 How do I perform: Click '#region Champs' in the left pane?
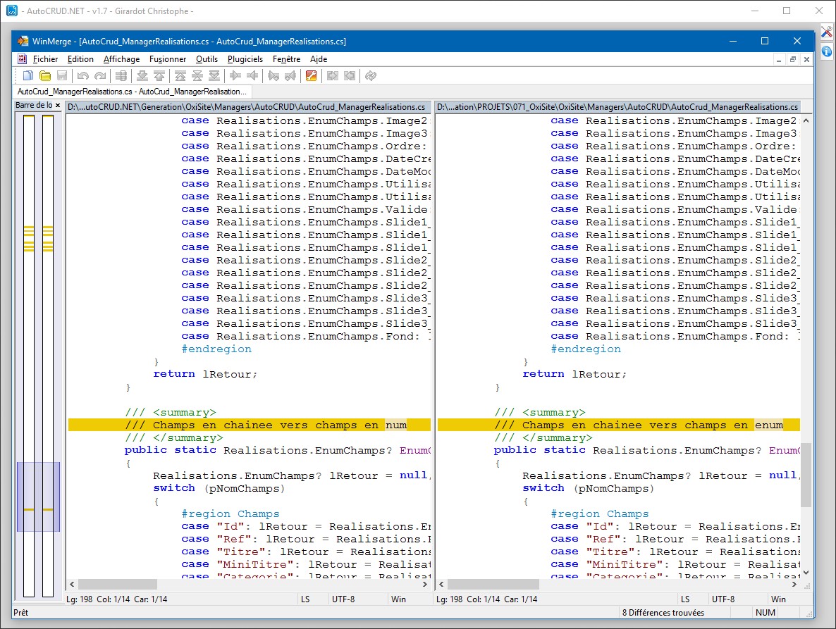(x=230, y=514)
